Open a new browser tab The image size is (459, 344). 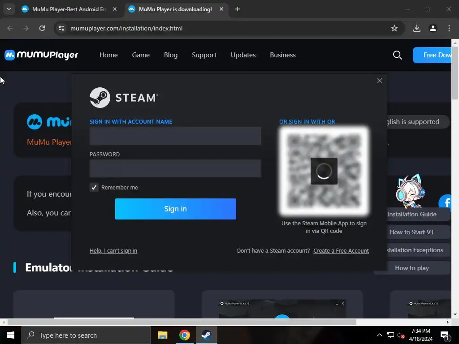click(238, 9)
